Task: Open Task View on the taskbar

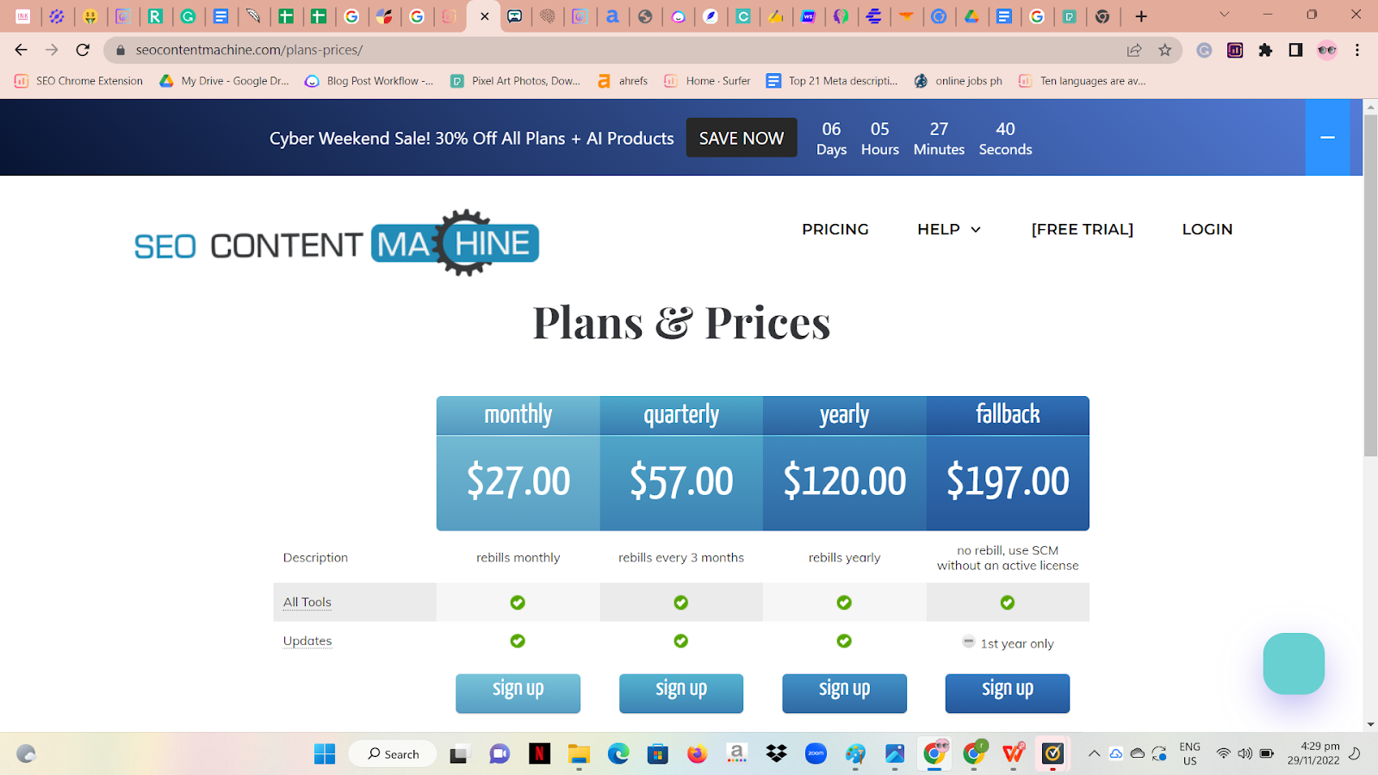Action: 459,754
